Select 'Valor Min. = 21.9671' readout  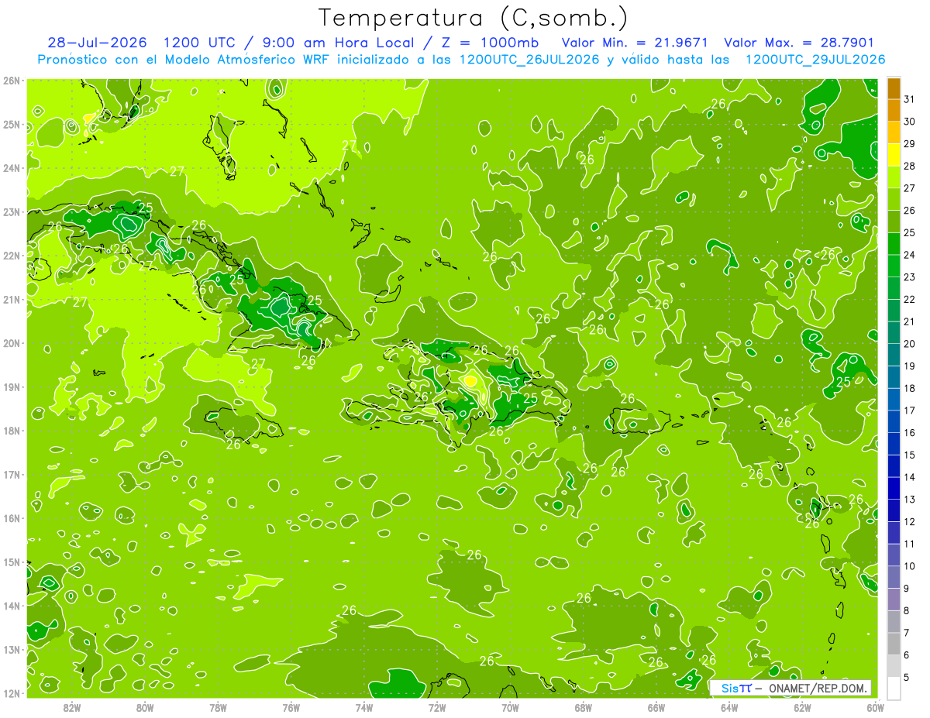[634, 43]
